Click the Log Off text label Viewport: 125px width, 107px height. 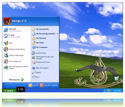pos(35,85)
